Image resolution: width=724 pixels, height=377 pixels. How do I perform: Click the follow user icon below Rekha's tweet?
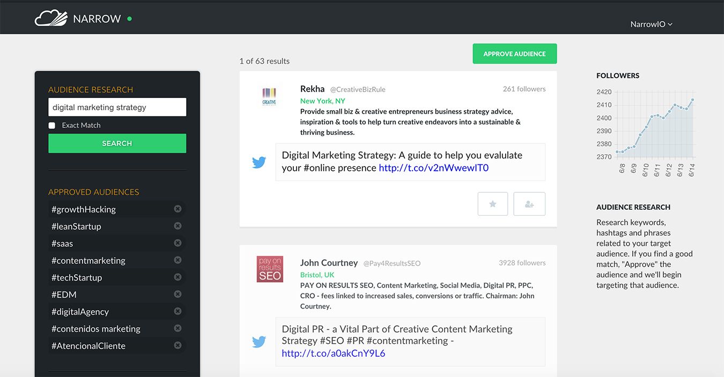529,203
